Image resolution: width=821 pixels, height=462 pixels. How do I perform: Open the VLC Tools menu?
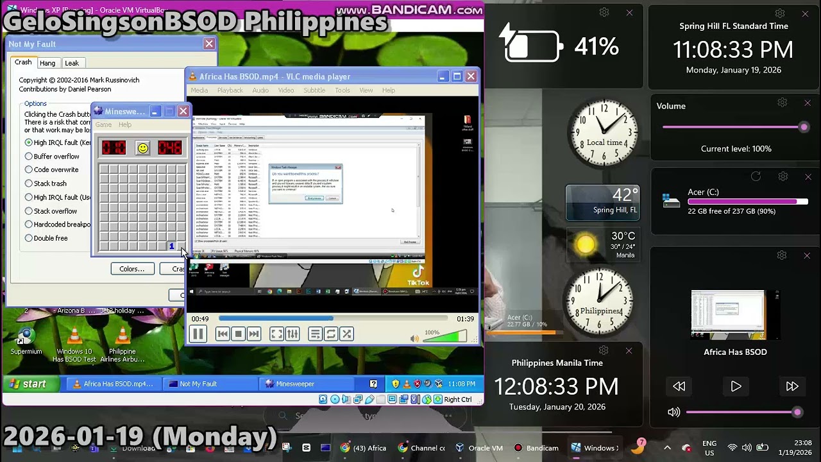(x=343, y=90)
